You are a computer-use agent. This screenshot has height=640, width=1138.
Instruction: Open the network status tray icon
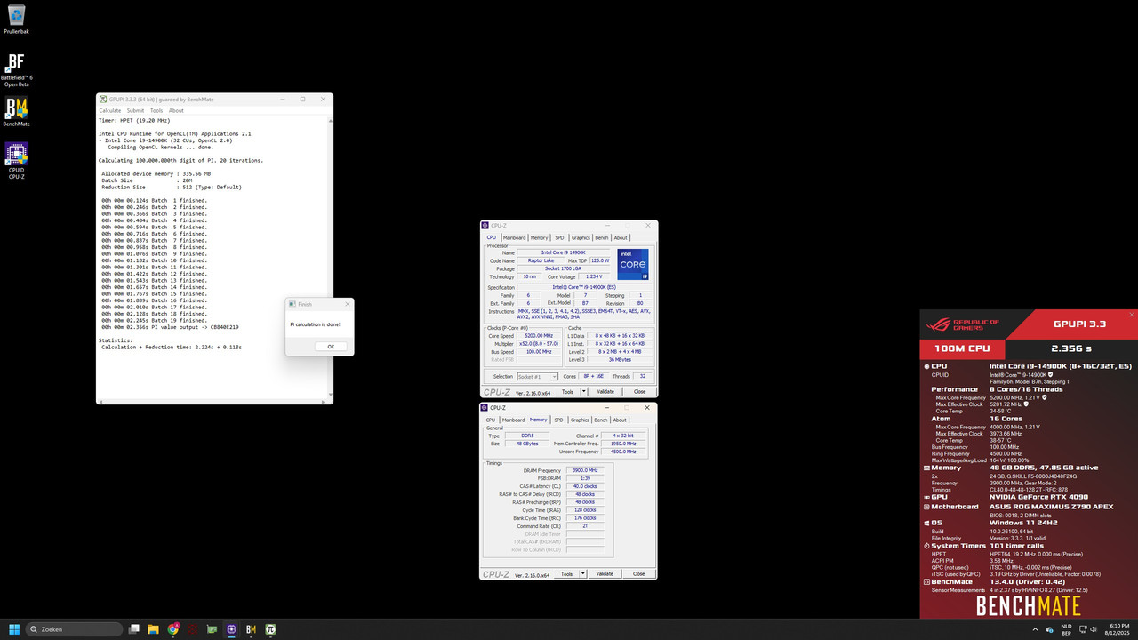click(x=1084, y=629)
